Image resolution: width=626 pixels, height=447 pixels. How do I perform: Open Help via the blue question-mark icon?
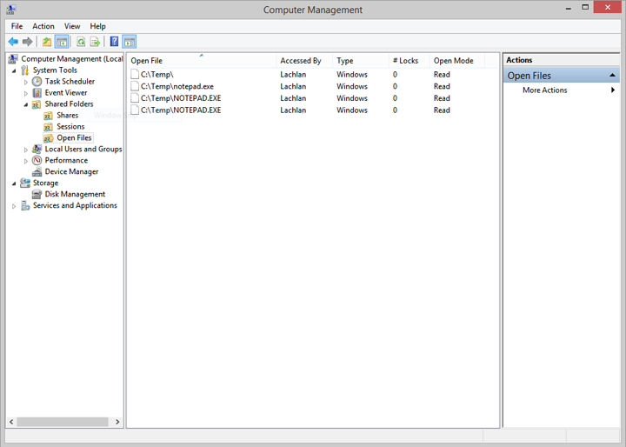coord(114,42)
